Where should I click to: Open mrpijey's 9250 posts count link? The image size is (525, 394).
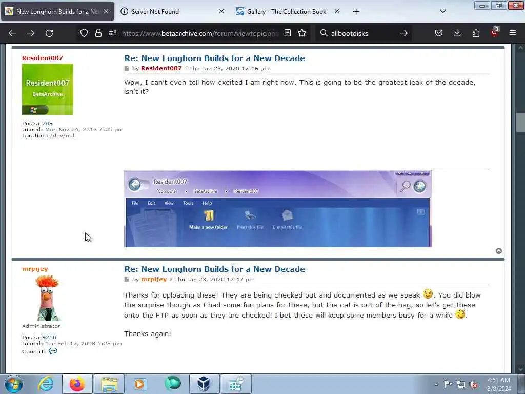pos(49,338)
